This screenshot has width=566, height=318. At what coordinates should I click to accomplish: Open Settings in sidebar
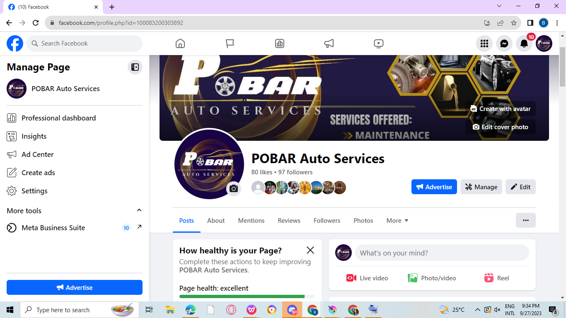click(75, 191)
